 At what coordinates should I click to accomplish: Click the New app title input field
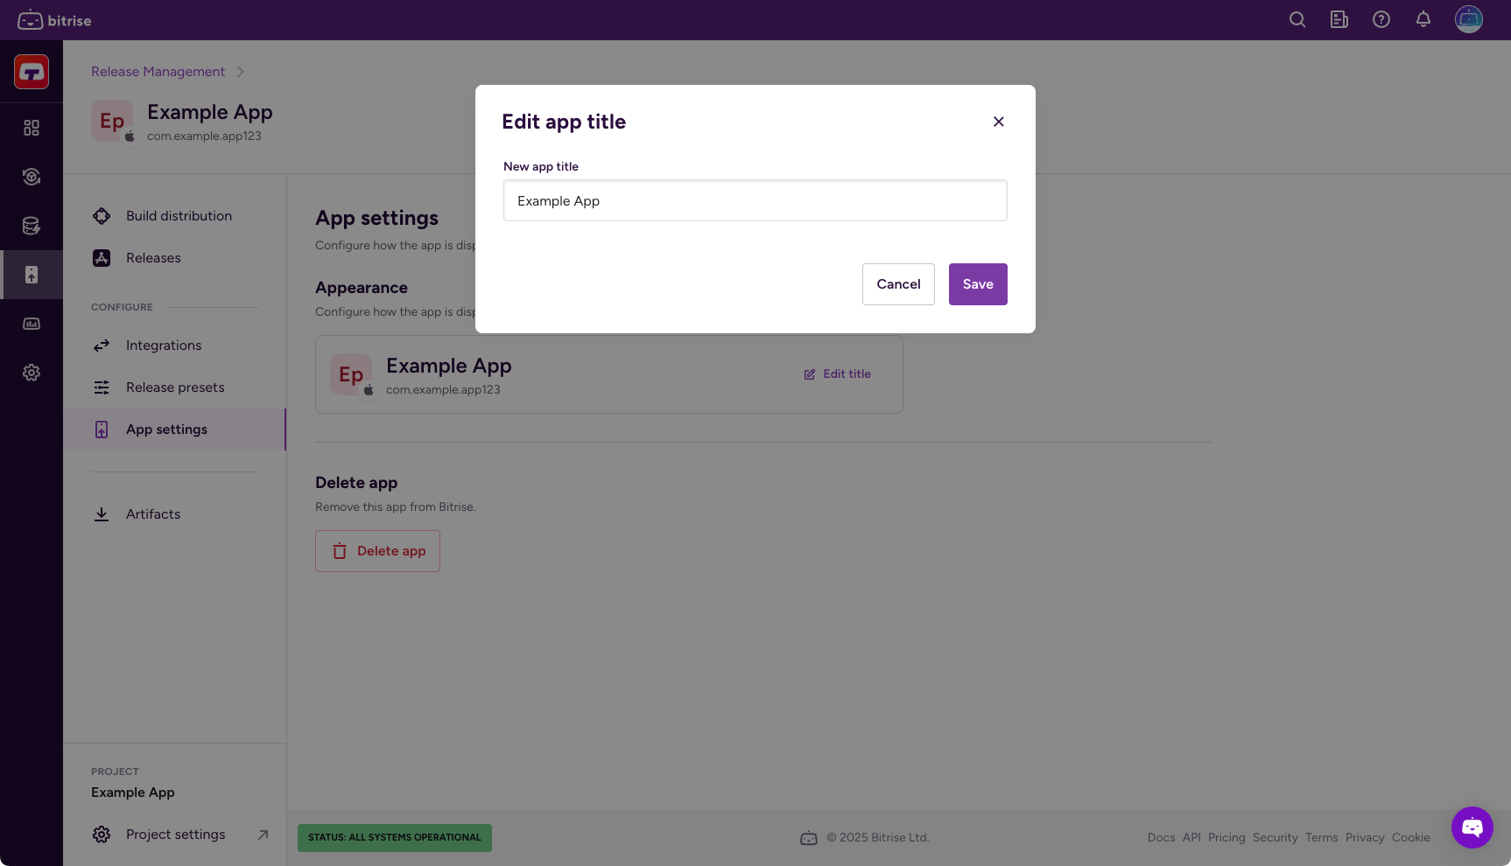[x=755, y=200]
